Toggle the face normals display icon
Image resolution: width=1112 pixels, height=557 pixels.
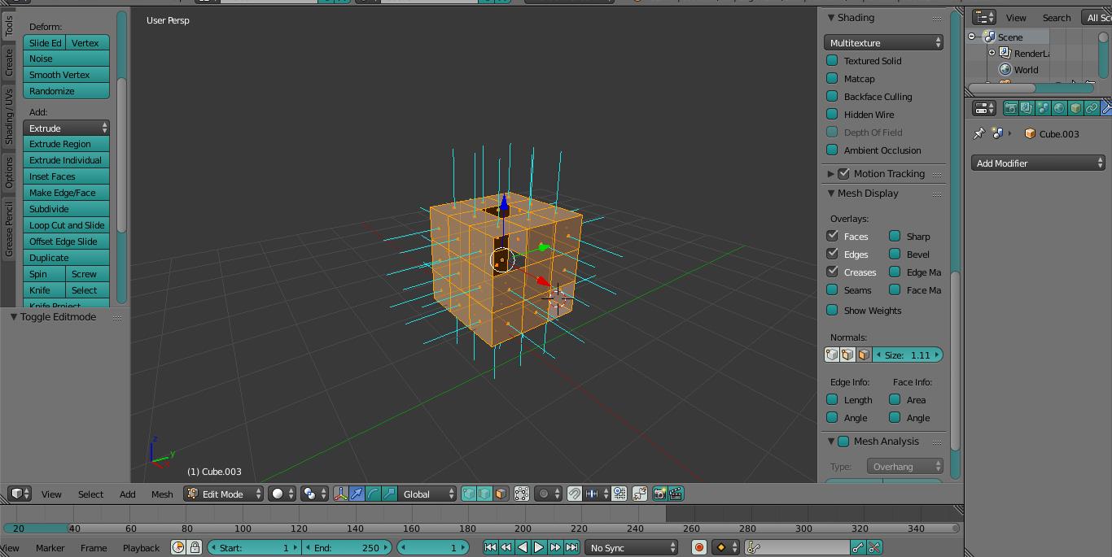[864, 355]
